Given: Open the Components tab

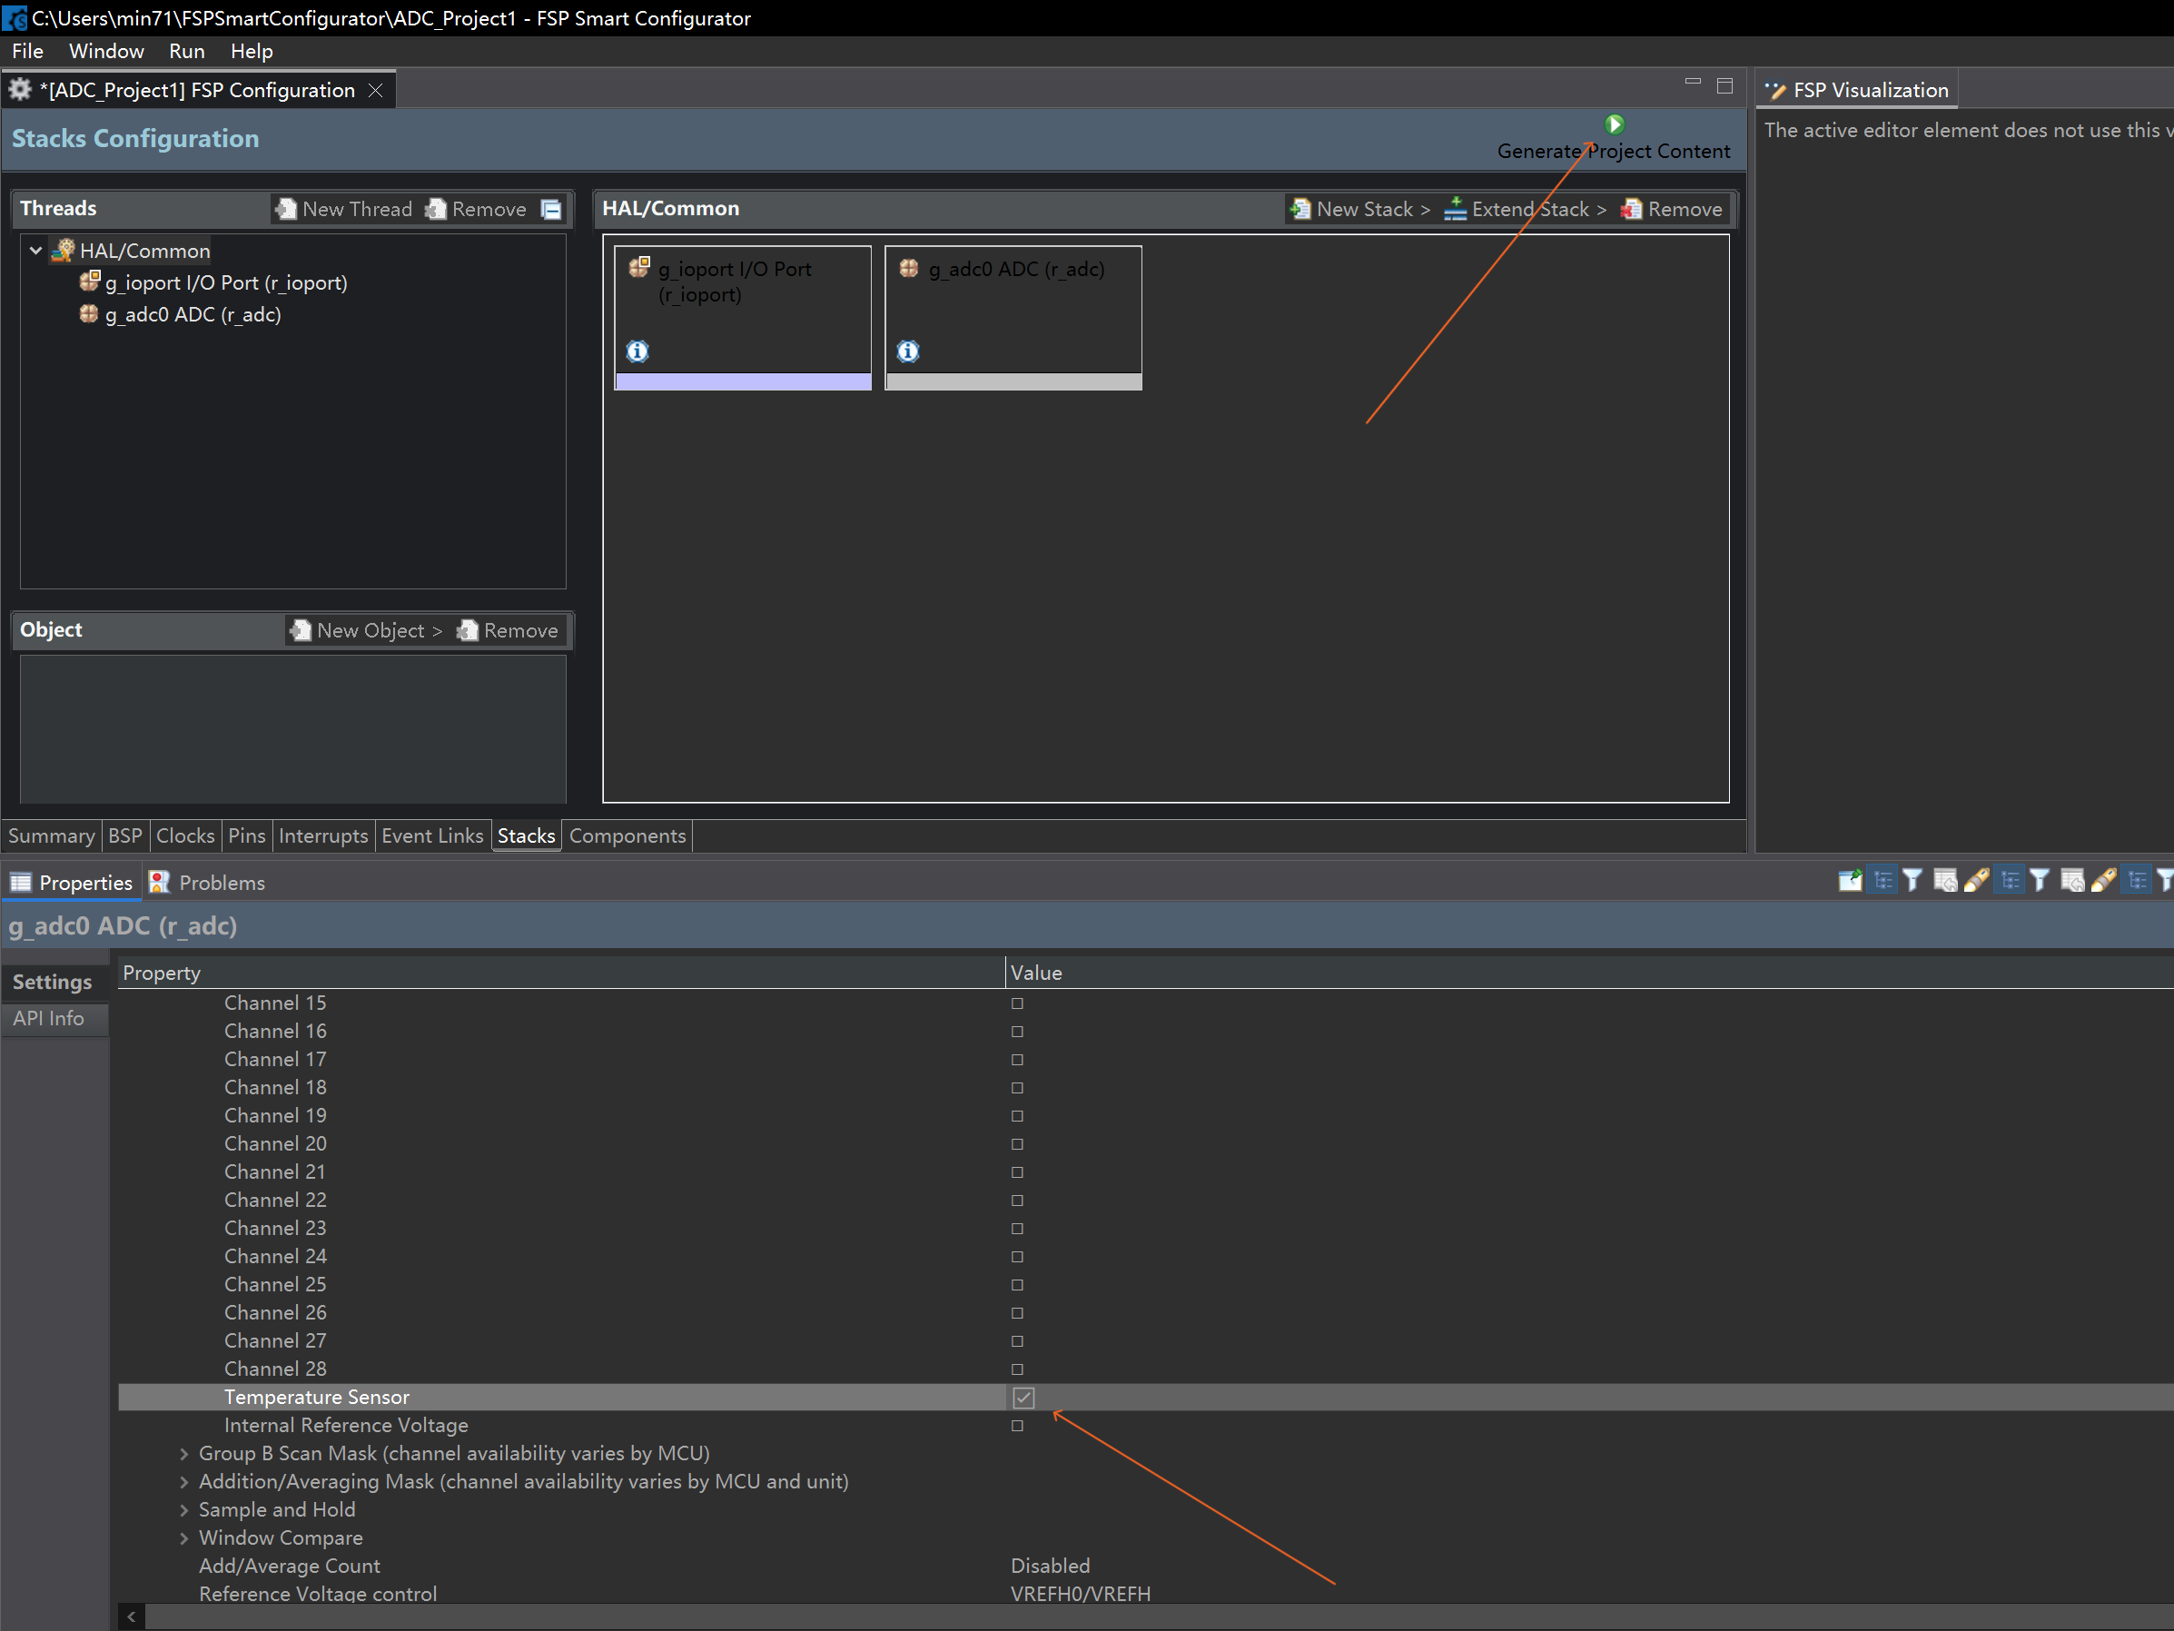Looking at the screenshot, I should 627,836.
